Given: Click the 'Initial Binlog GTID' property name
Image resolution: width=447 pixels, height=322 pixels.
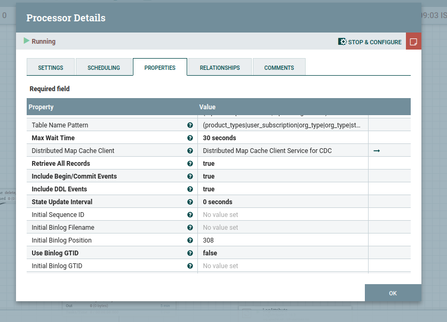Looking at the screenshot, I should tap(57, 266).
